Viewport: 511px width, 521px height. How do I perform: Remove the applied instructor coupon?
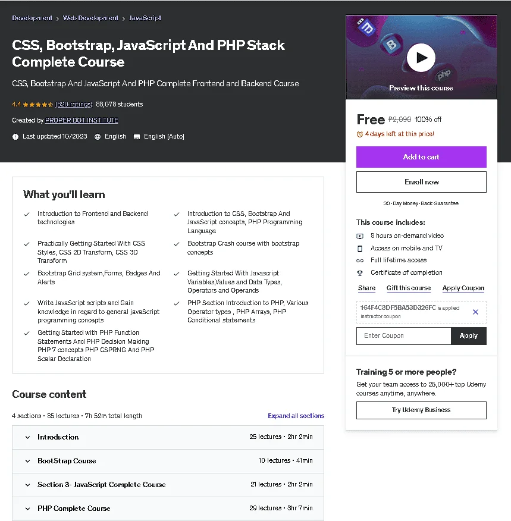(475, 312)
